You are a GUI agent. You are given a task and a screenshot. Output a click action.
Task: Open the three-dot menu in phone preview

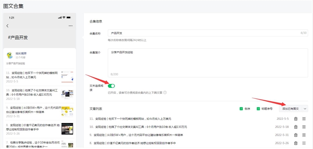(x=70, y=26)
